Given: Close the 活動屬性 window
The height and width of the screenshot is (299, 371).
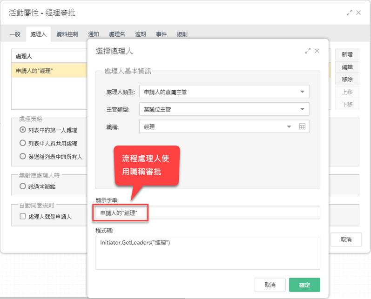Looking at the screenshot, I should tap(358, 13).
